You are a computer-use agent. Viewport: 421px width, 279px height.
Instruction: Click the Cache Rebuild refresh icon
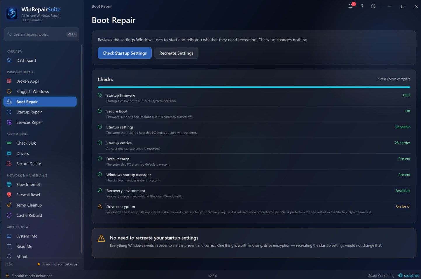click(x=9, y=215)
